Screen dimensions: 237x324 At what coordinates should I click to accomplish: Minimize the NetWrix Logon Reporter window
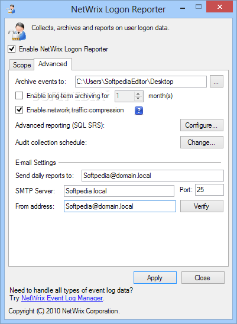182,8
